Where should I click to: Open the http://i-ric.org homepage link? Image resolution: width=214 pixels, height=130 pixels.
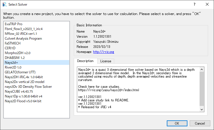tap(103, 52)
